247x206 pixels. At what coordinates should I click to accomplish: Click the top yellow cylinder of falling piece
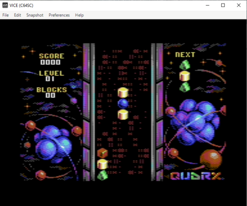pos(123,92)
